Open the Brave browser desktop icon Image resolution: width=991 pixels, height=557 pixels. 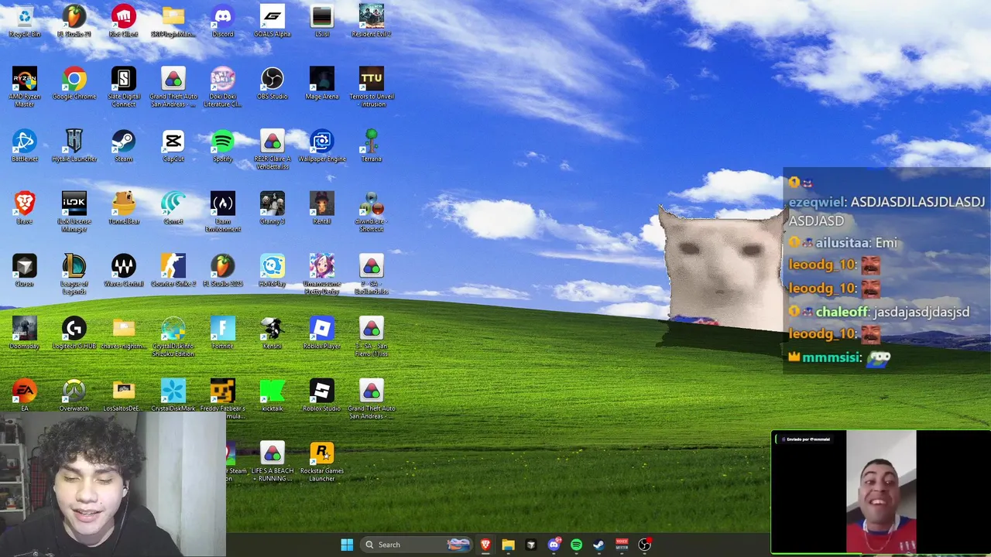coord(25,208)
